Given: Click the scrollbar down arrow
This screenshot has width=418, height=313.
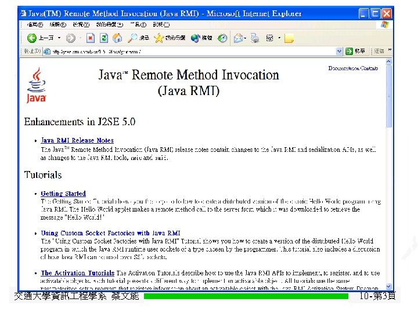Looking at the screenshot, I should [388, 286].
